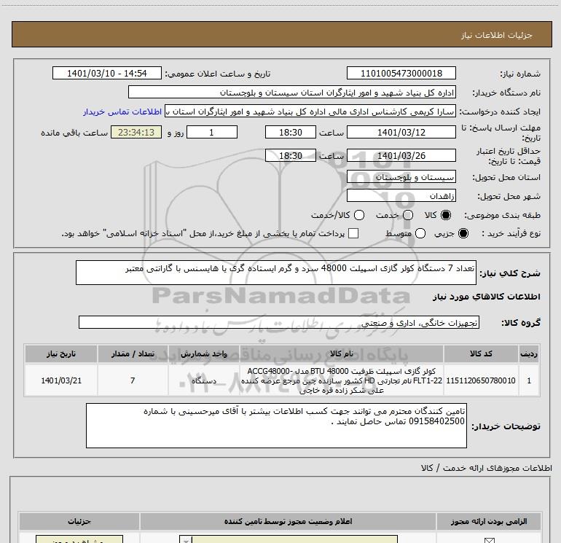Toggle the اسناد خزانه اسلامی payment checkbox

pyautogui.click(x=353, y=233)
